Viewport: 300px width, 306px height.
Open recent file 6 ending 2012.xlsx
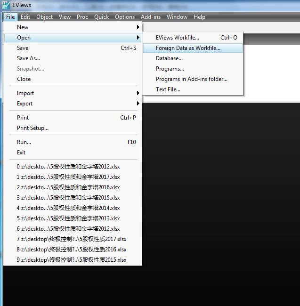[x=73, y=229]
